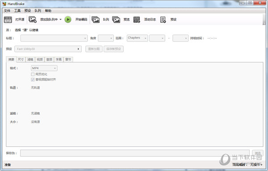
Task: Click the 没有源 size text
Action: click(x=35, y=122)
